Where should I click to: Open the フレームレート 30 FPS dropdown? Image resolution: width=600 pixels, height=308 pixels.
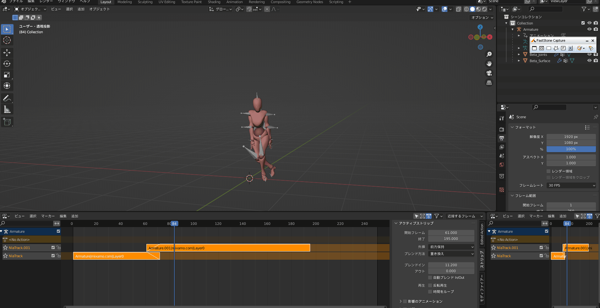(571, 185)
